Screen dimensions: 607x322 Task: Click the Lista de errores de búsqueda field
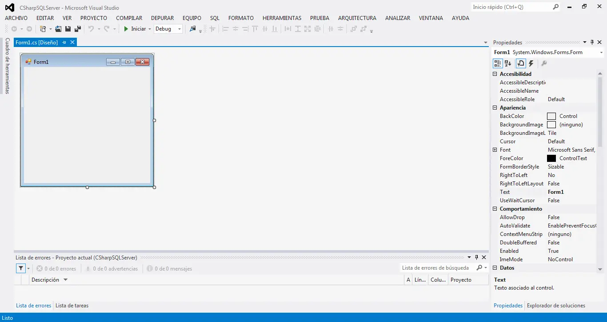pos(437,268)
